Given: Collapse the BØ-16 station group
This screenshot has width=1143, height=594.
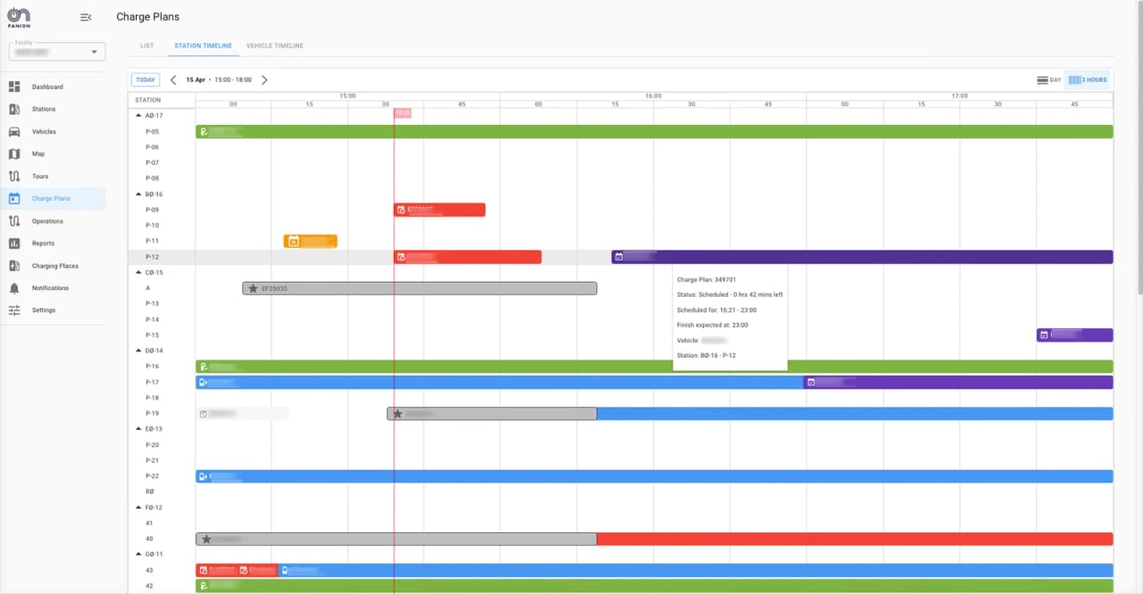Looking at the screenshot, I should [138, 194].
